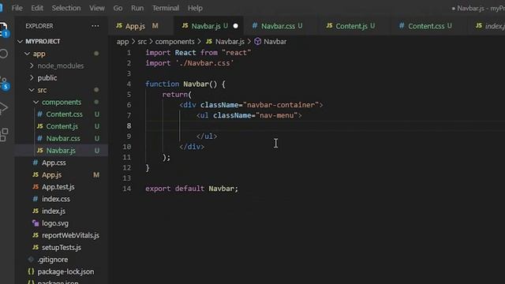505x284 pixels.
Task: Click the Navbar.js breadcrumb segment
Action: [x=230, y=42]
